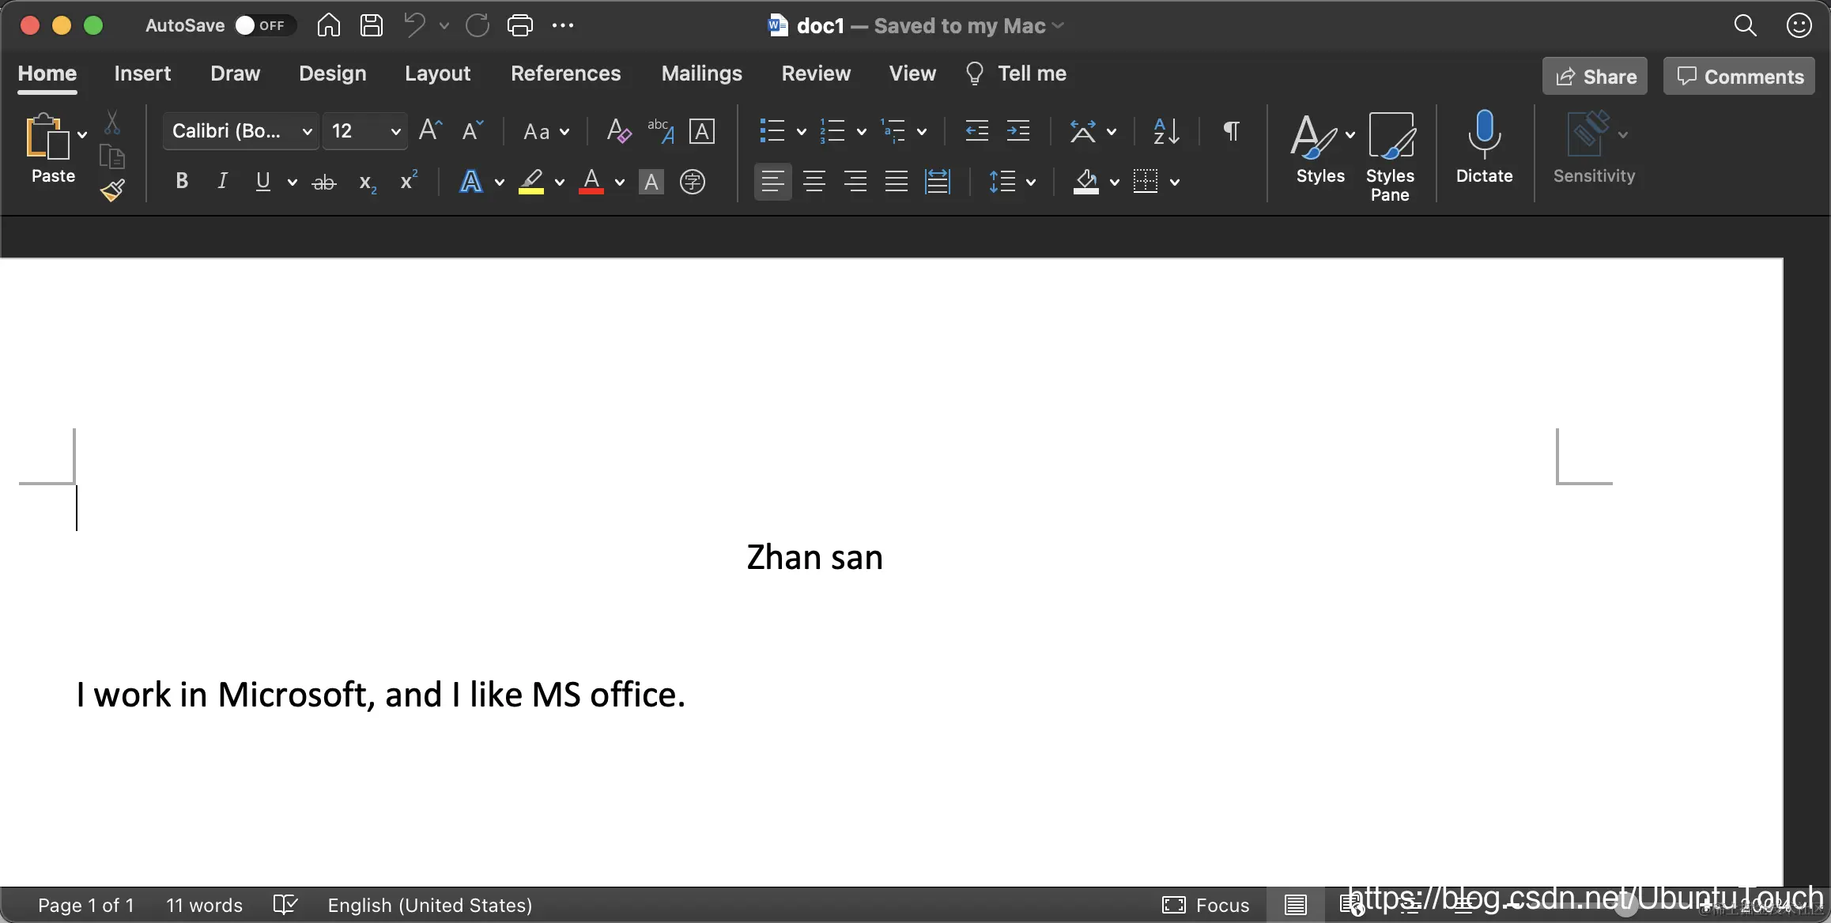This screenshot has width=1831, height=923.
Task: Expand the line spacing dropdown arrow
Action: (1031, 183)
